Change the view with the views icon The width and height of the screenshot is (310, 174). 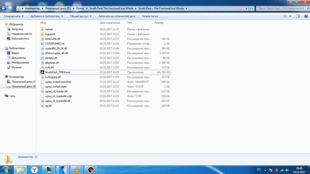tap(285, 16)
